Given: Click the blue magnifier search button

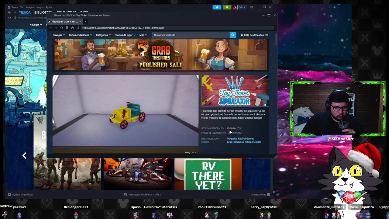Looking at the screenshot, I should click(233, 35).
